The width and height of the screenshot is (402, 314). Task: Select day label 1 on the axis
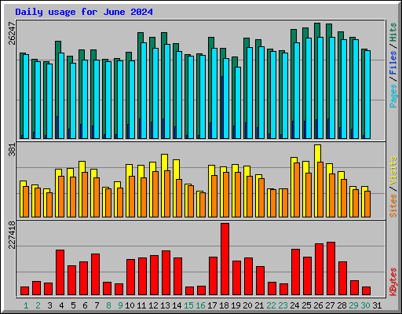point(26,305)
